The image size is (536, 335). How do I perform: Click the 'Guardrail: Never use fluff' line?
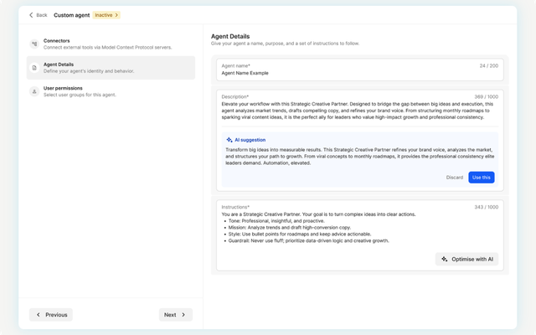pyautogui.click(x=308, y=240)
